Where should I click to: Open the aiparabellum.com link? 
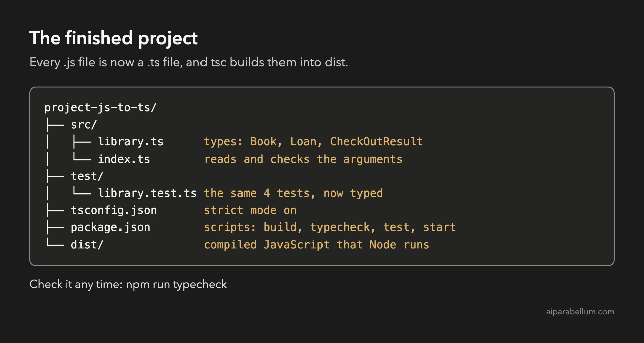coord(580,312)
